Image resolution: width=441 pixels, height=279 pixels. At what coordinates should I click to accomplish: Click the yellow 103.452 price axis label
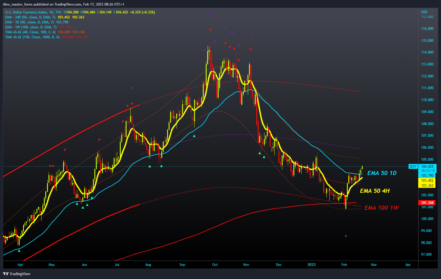(427, 181)
